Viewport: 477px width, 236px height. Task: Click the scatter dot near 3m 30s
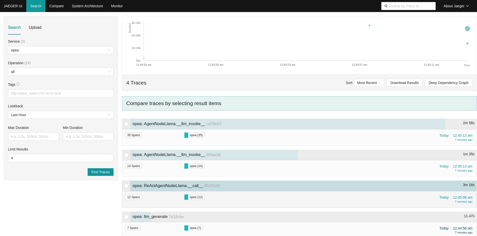pos(370,25)
